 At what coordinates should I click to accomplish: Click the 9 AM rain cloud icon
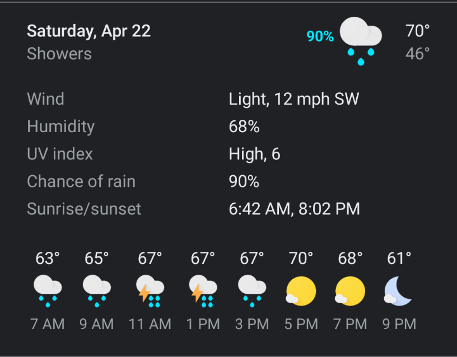(97, 291)
